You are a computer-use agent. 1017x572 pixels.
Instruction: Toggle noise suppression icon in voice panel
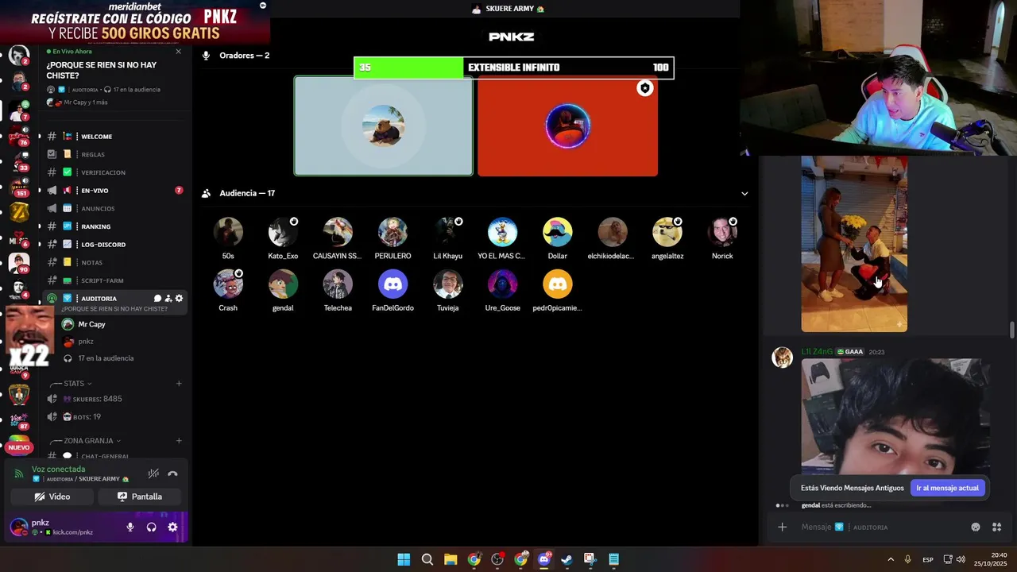pos(153,474)
